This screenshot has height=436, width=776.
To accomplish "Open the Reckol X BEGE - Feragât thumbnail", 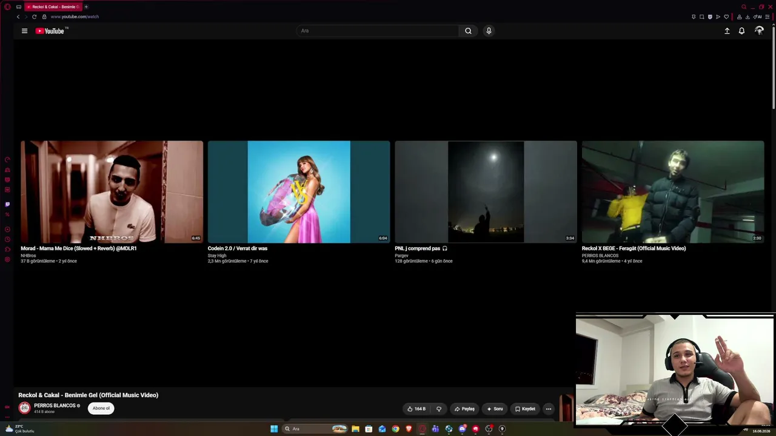I will 673,192.
